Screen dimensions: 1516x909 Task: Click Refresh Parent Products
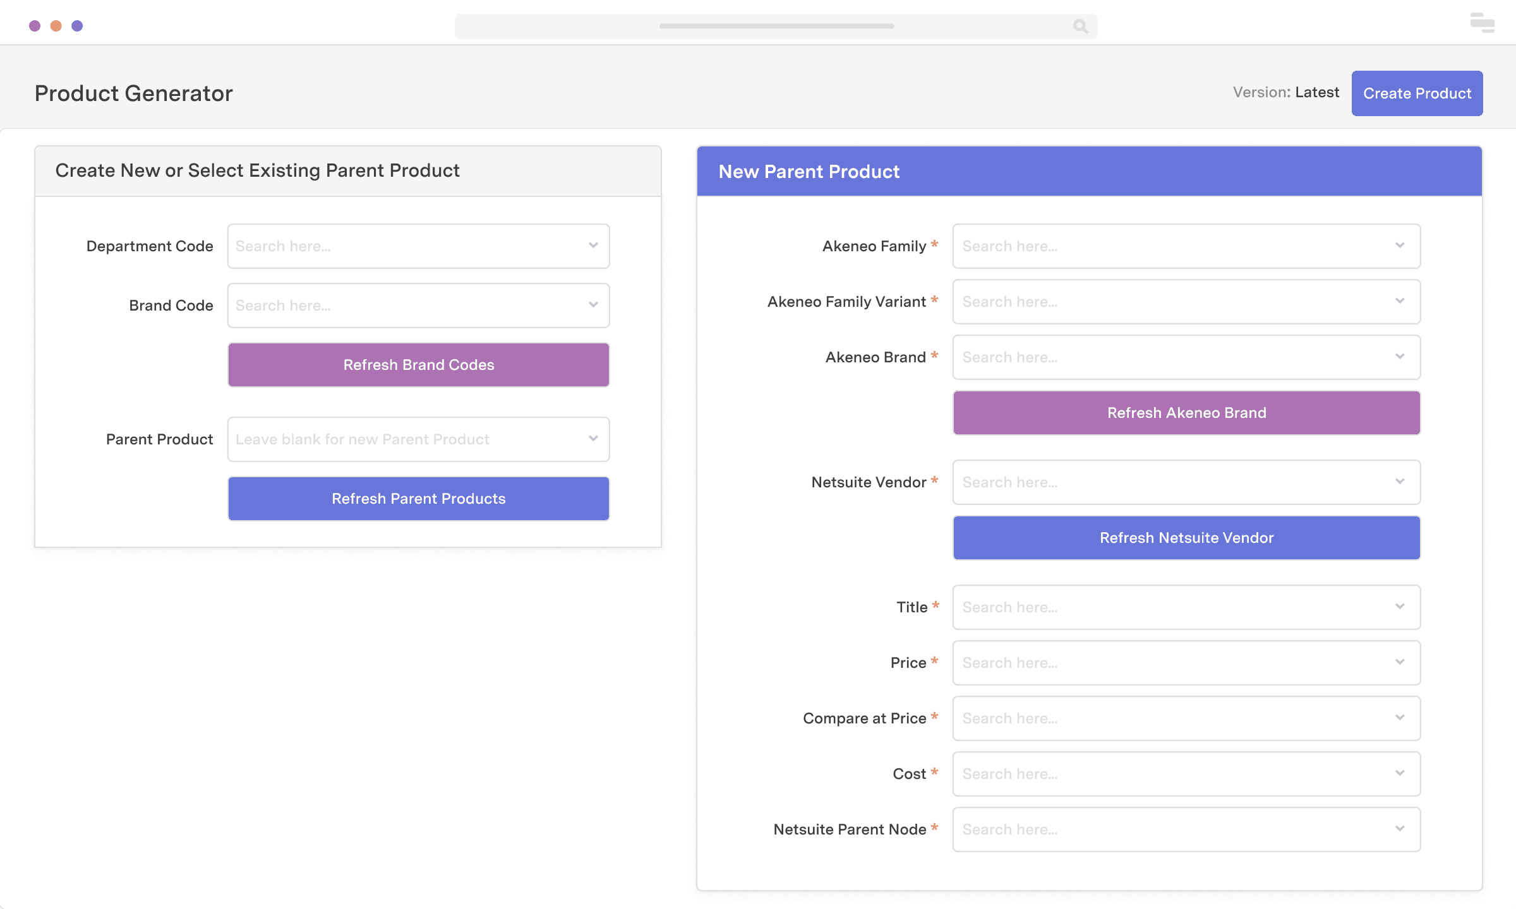418,498
